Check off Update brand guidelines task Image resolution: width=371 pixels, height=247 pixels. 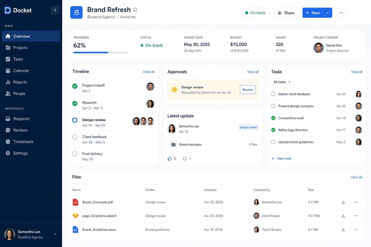[273, 142]
